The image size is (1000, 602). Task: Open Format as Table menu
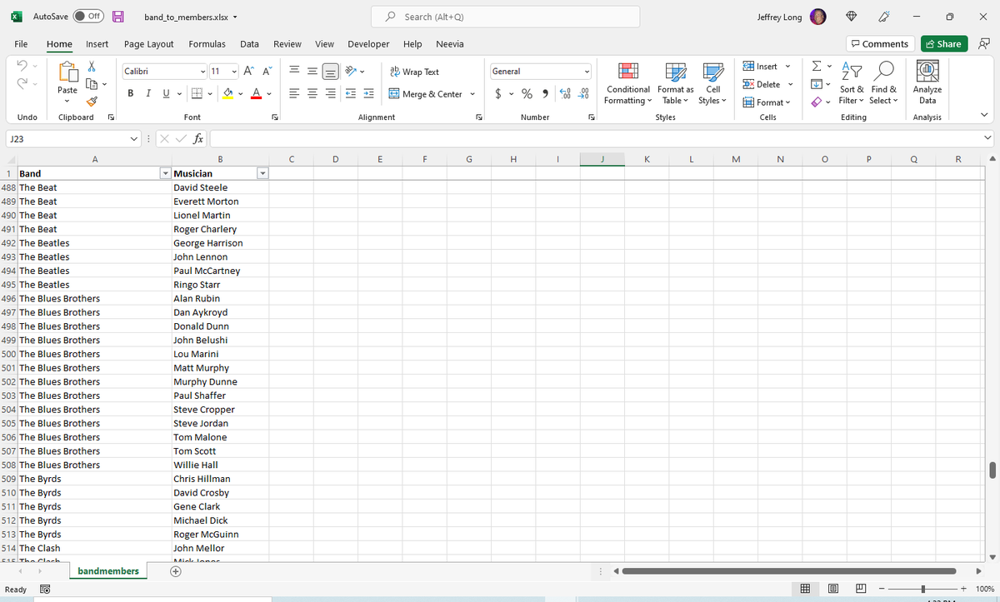coord(675,84)
